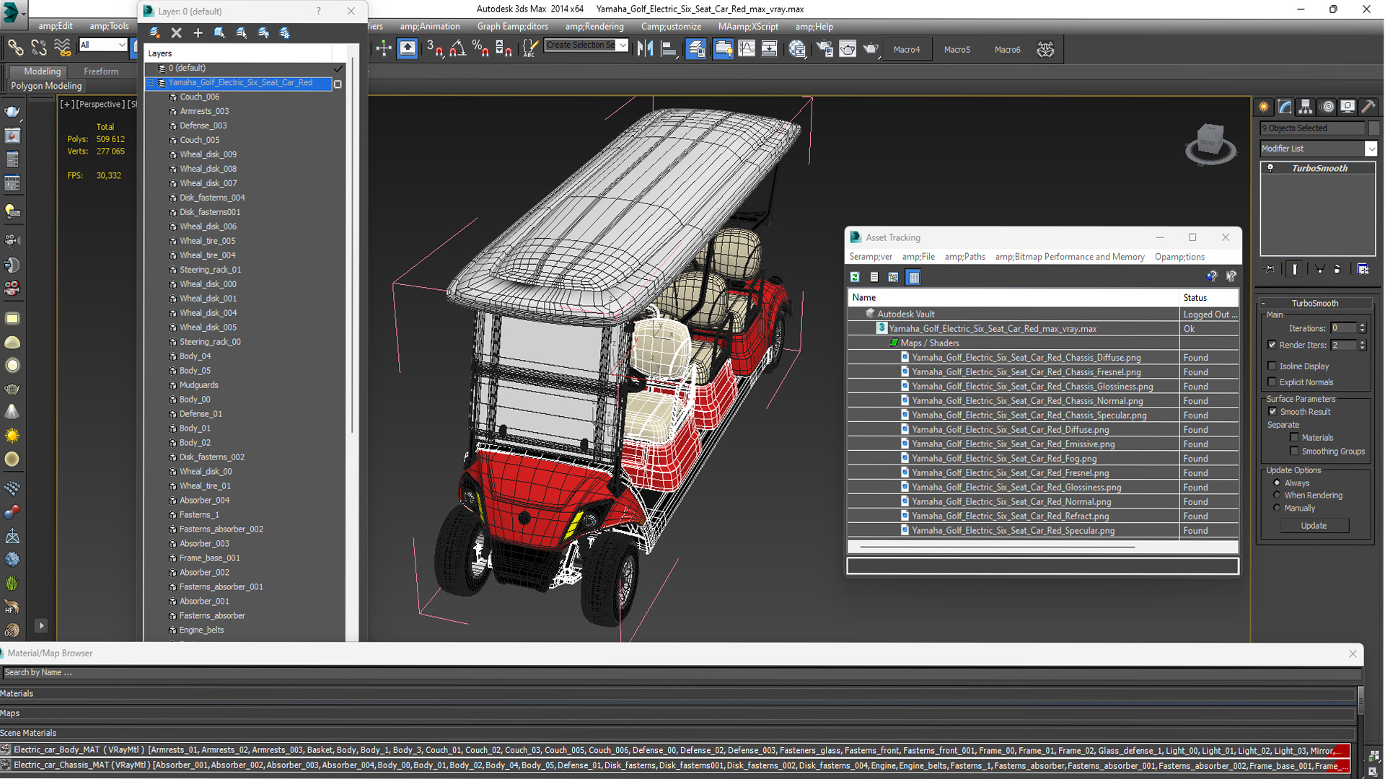Click the Unlink Selection icon

click(x=39, y=48)
